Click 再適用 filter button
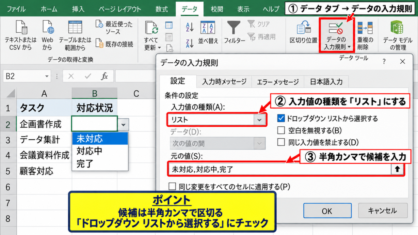418x235 pixels. (x=261, y=37)
